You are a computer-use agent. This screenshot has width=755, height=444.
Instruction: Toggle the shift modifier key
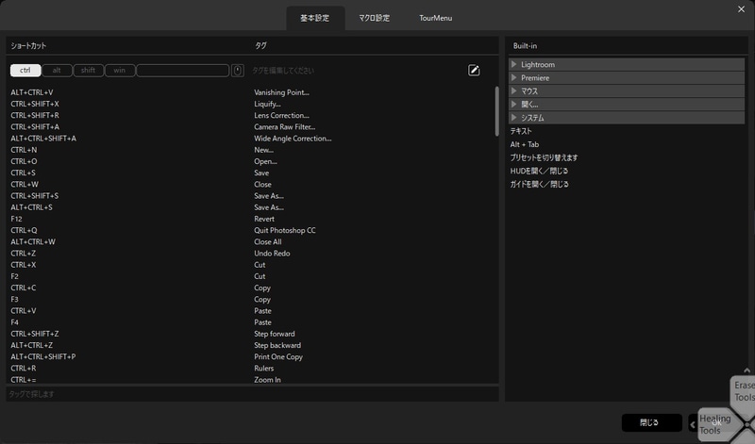[88, 71]
